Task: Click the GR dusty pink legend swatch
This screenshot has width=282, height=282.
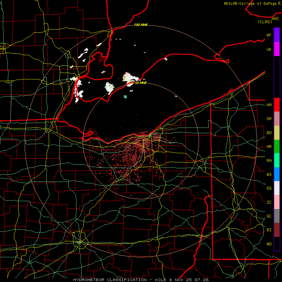Action: [277, 119]
